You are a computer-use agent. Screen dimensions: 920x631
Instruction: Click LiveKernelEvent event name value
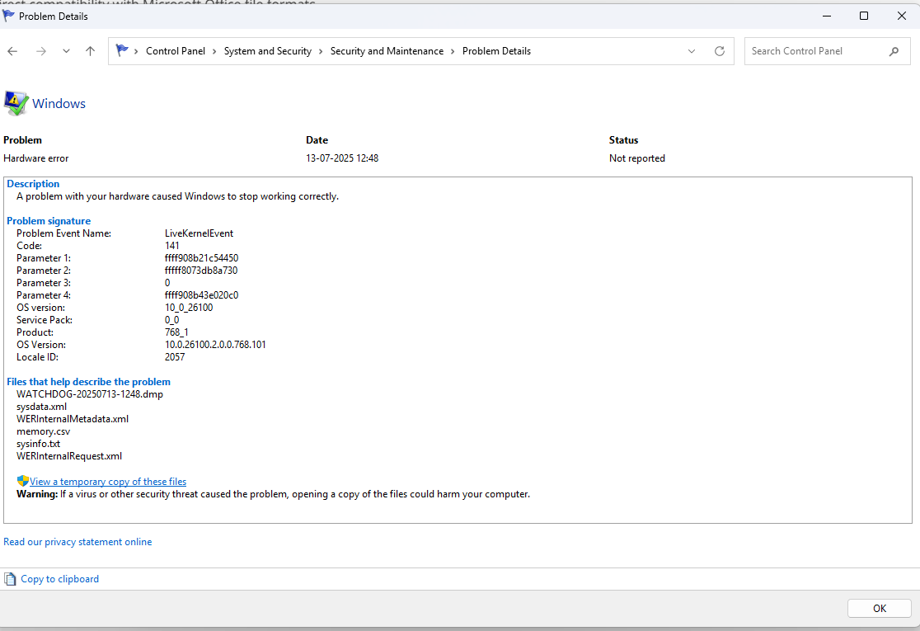(x=199, y=233)
